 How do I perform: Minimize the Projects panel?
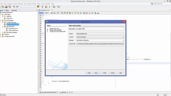(37, 10)
